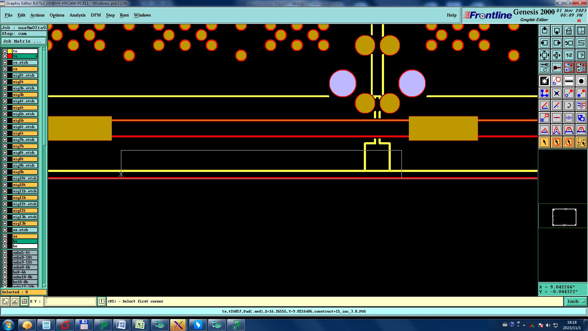Open the DFM menu
The image size is (588, 331).
[x=96, y=15]
